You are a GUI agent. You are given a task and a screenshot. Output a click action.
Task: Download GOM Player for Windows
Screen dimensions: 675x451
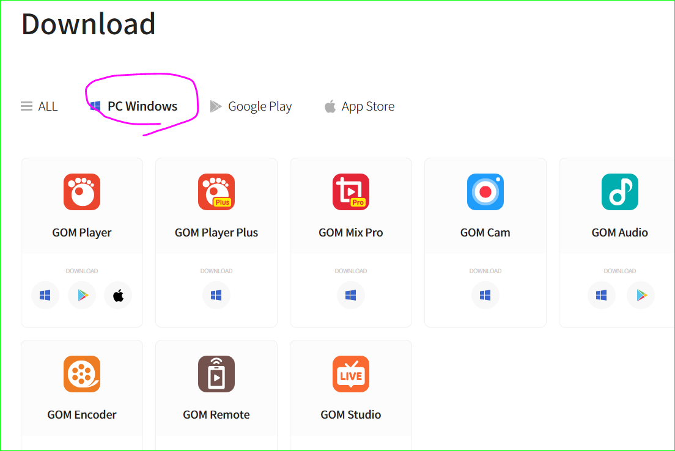pos(45,295)
